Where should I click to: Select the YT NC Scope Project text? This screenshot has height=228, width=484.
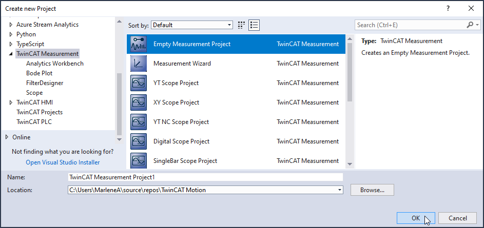pos(181,122)
